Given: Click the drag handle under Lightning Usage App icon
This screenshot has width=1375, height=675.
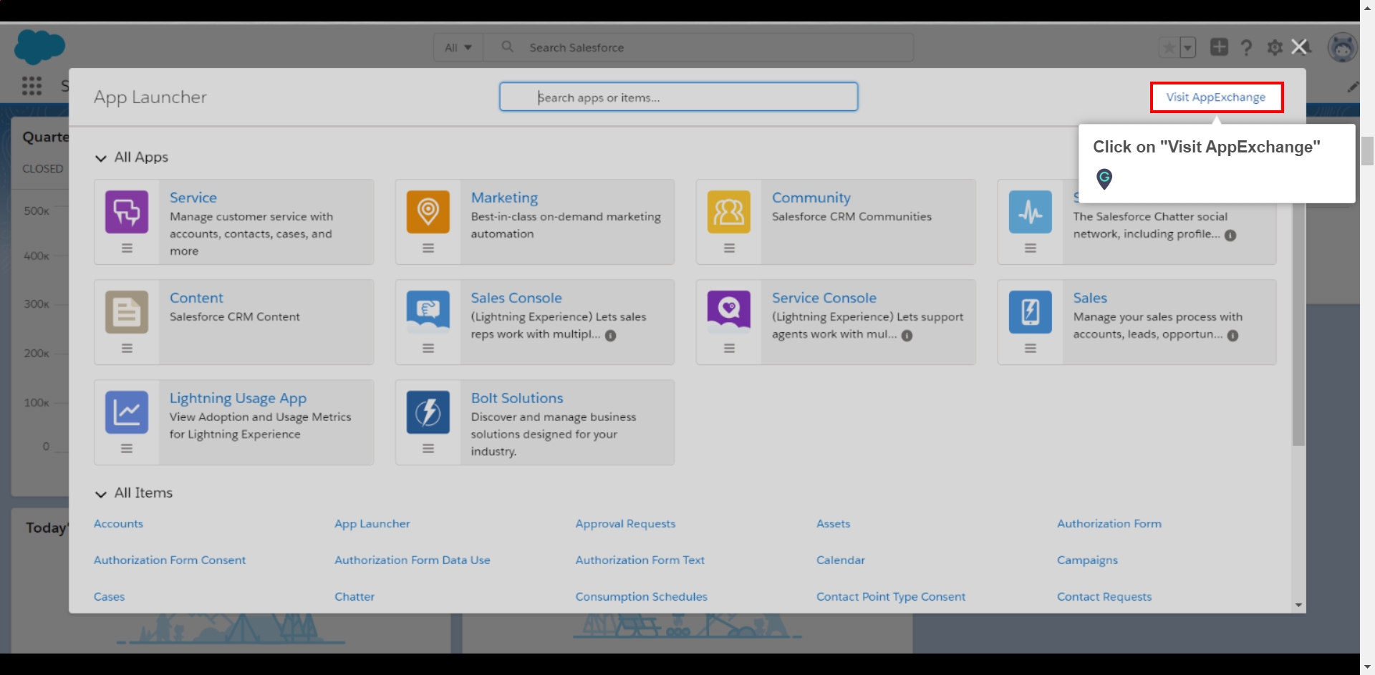Looking at the screenshot, I should pos(127,449).
